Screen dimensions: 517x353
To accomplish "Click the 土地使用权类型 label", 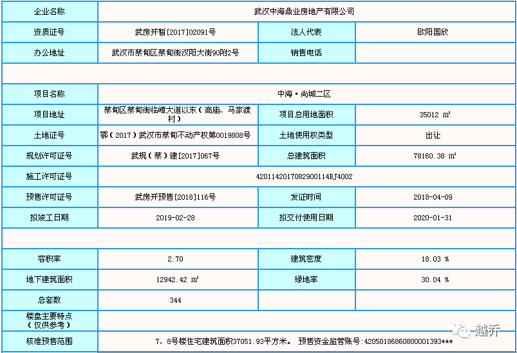I will point(306,135).
